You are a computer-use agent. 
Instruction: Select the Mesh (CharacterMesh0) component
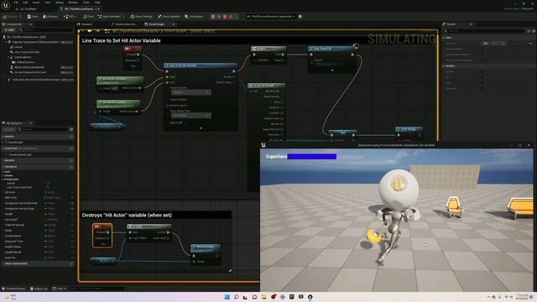pyautogui.click(x=29, y=67)
